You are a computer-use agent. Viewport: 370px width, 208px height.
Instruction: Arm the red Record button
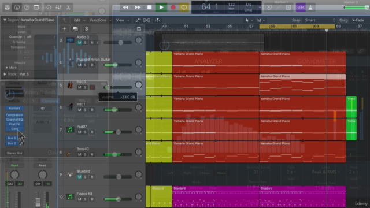pyautogui.click(x=173, y=8)
